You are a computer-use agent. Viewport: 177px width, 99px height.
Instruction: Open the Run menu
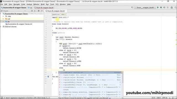tap(47, 4)
